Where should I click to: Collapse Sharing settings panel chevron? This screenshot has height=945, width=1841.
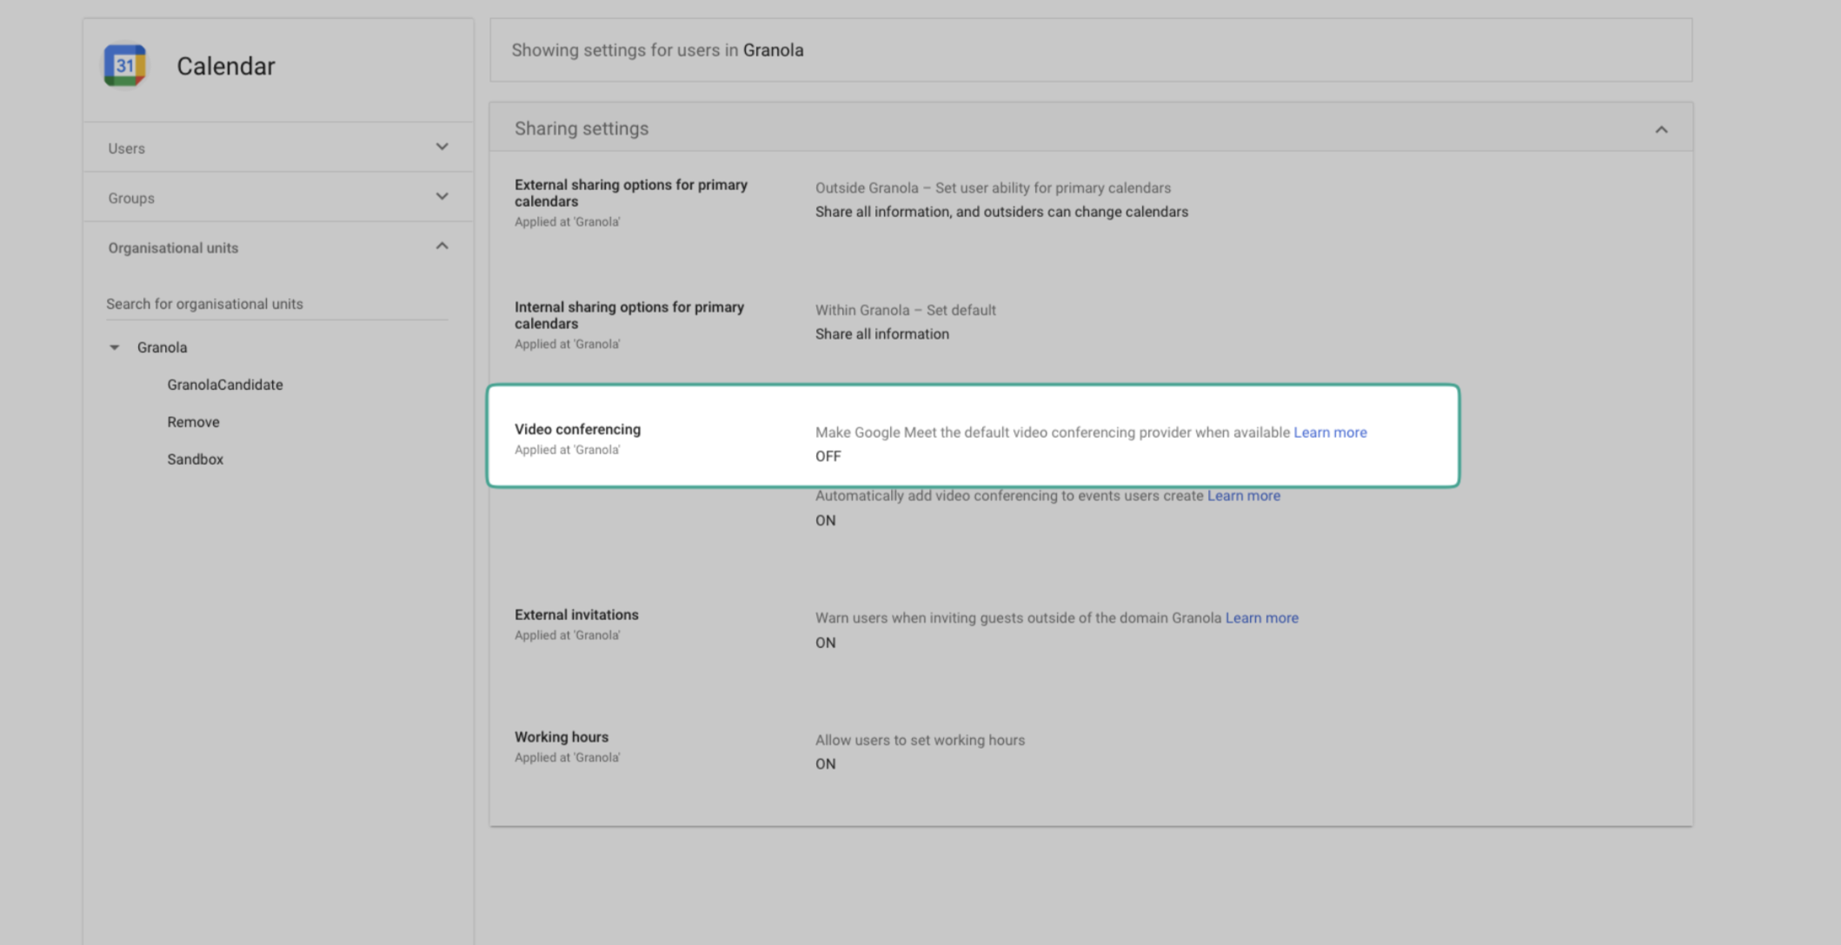click(x=1661, y=129)
